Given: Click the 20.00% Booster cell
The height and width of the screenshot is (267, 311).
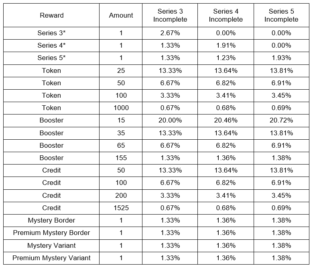Looking at the screenshot, I should point(170,120).
